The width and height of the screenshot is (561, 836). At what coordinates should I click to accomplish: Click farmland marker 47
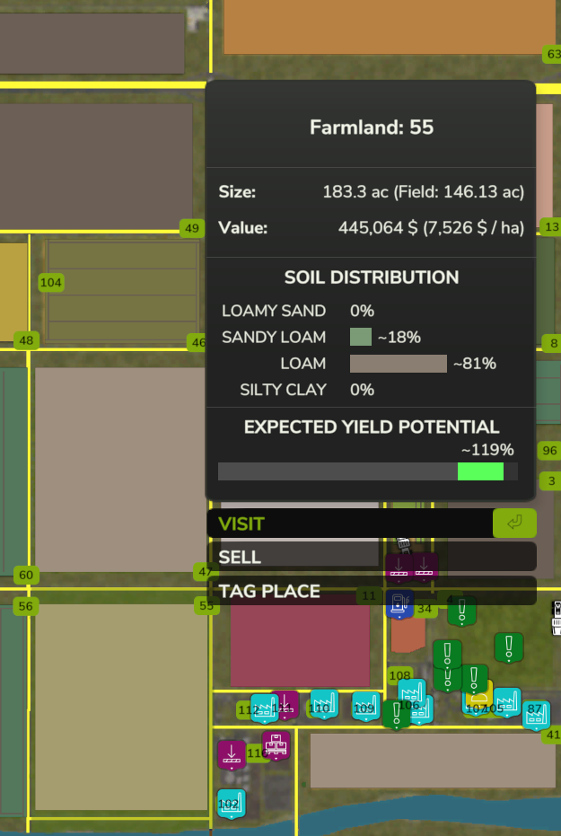(x=206, y=572)
